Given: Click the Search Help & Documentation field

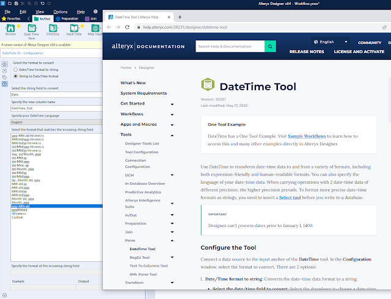Looking at the screenshot, I should tap(230, 46).
